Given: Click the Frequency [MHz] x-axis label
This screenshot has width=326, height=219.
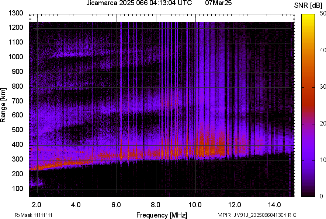Looking at the screenshot, I should (162, 215).
